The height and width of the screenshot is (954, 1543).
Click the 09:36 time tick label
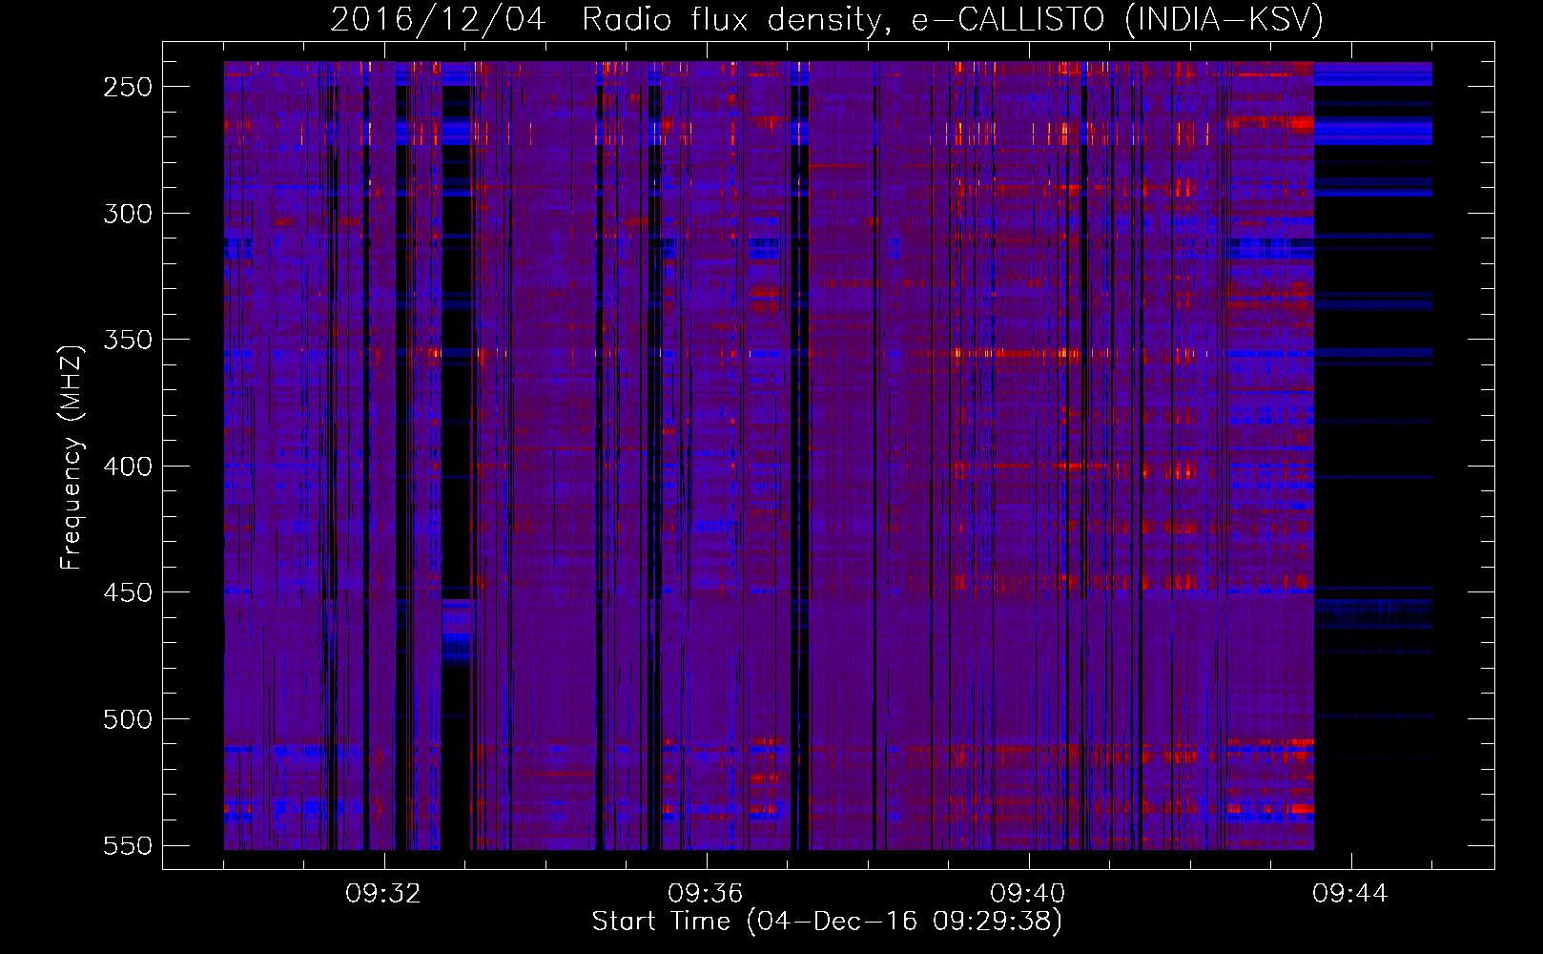[x=706, y=894]
